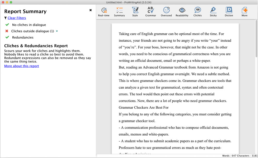Click the Cliches & Redundancies Report heading
Viewport: 258px width, 158px height.
(36, 46)
